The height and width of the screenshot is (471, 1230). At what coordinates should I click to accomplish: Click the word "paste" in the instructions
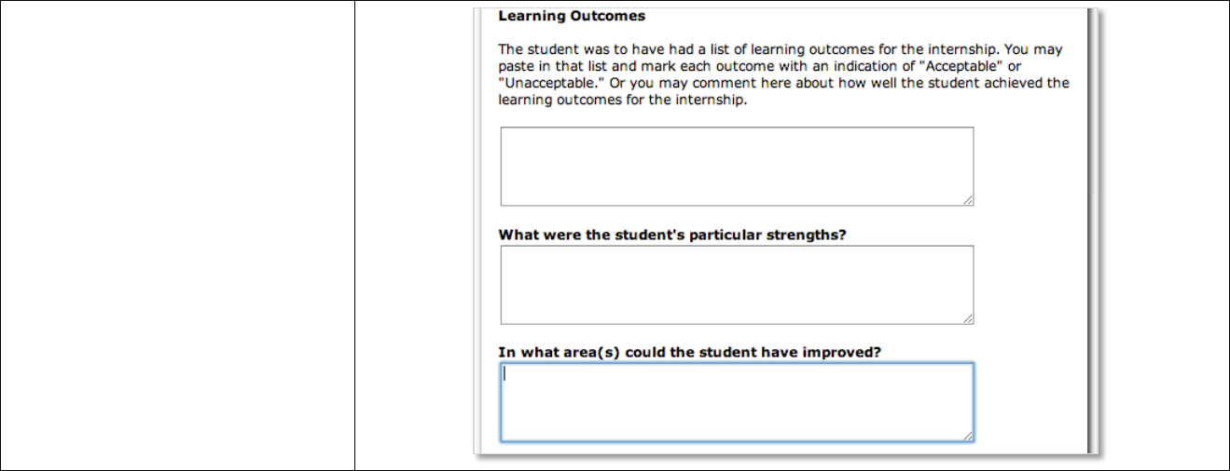(517, 66)
